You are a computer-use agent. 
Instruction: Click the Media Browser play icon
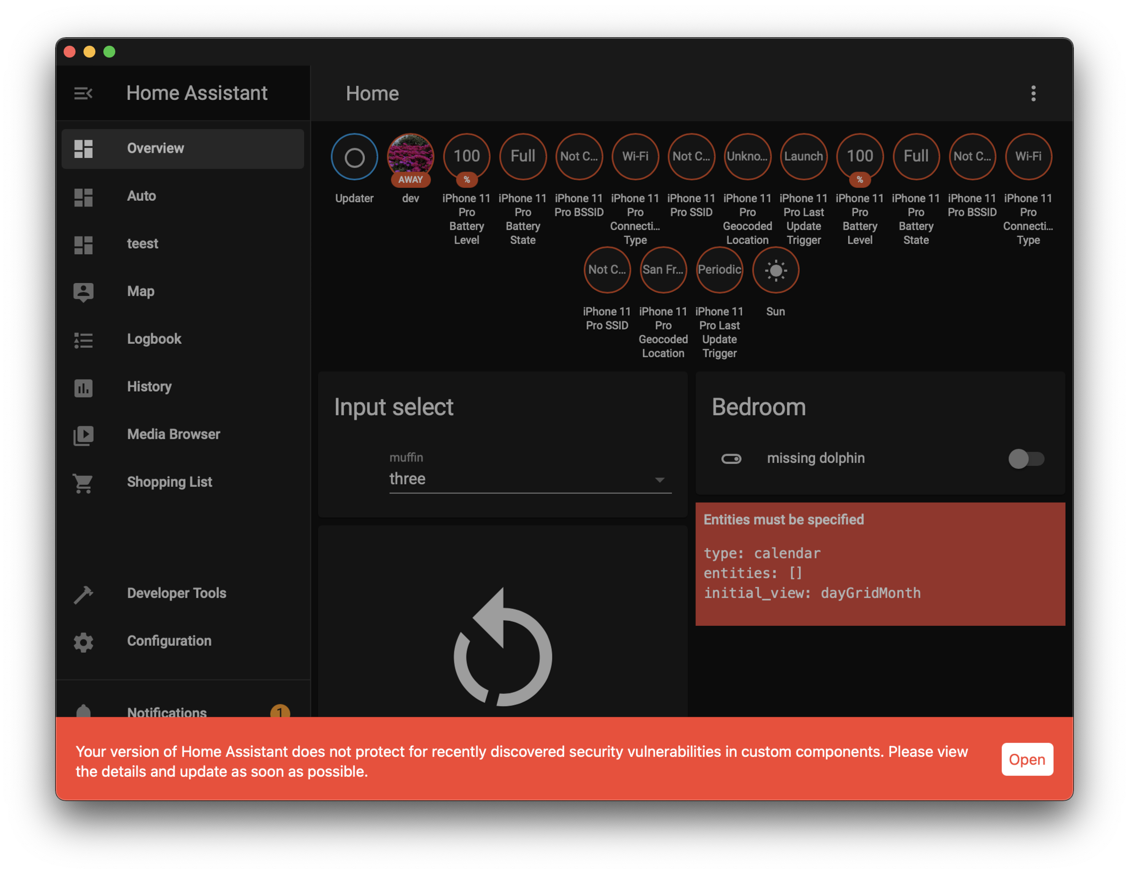[x=83, y=435]
